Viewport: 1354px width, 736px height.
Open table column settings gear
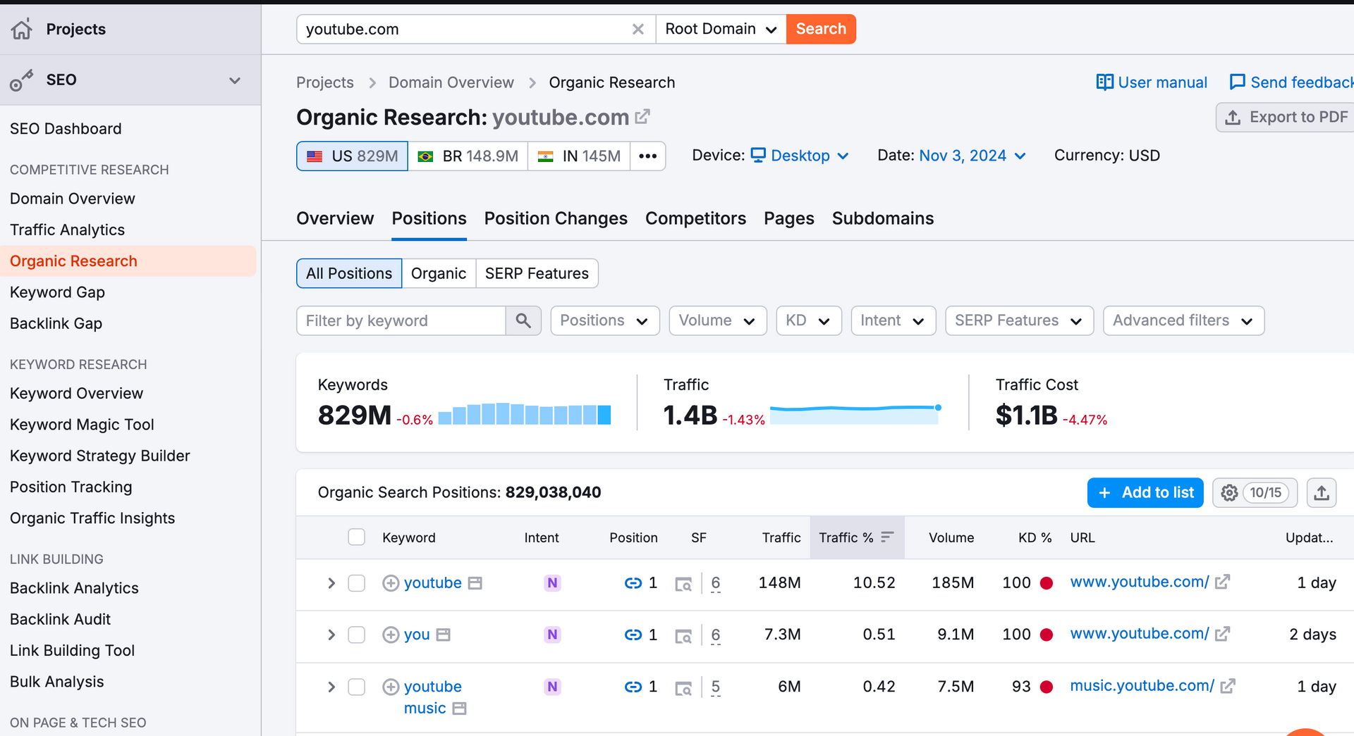1229,493
